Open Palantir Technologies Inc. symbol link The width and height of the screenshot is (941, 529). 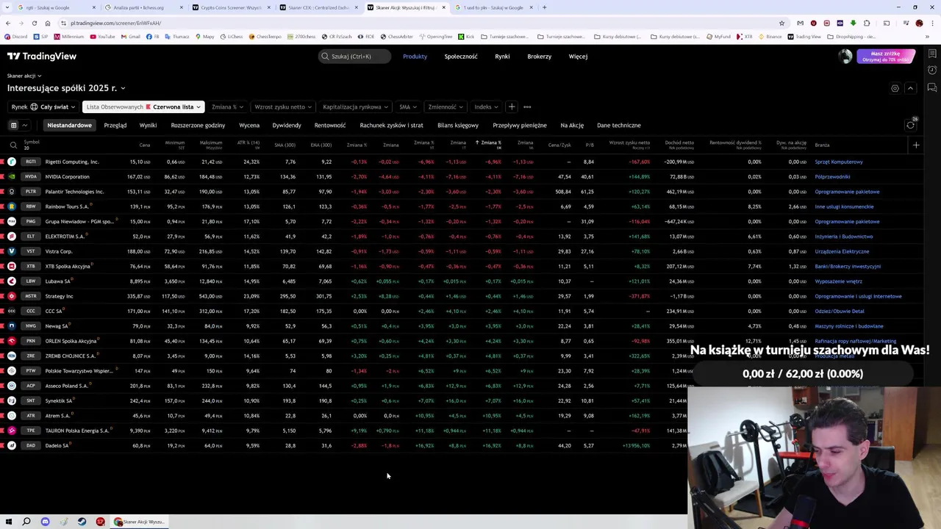tap(74, 192)
